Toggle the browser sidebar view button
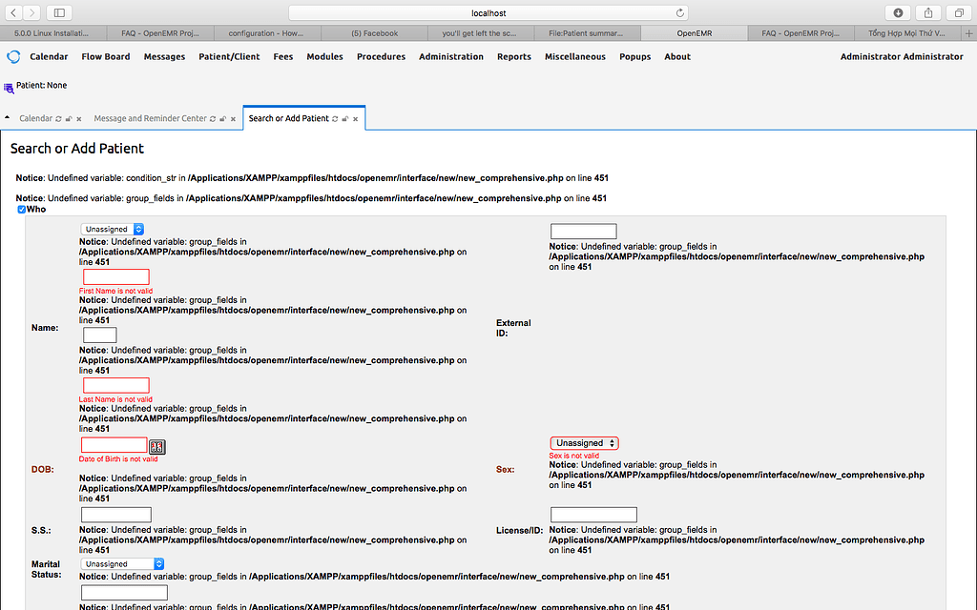 (59, 13)
